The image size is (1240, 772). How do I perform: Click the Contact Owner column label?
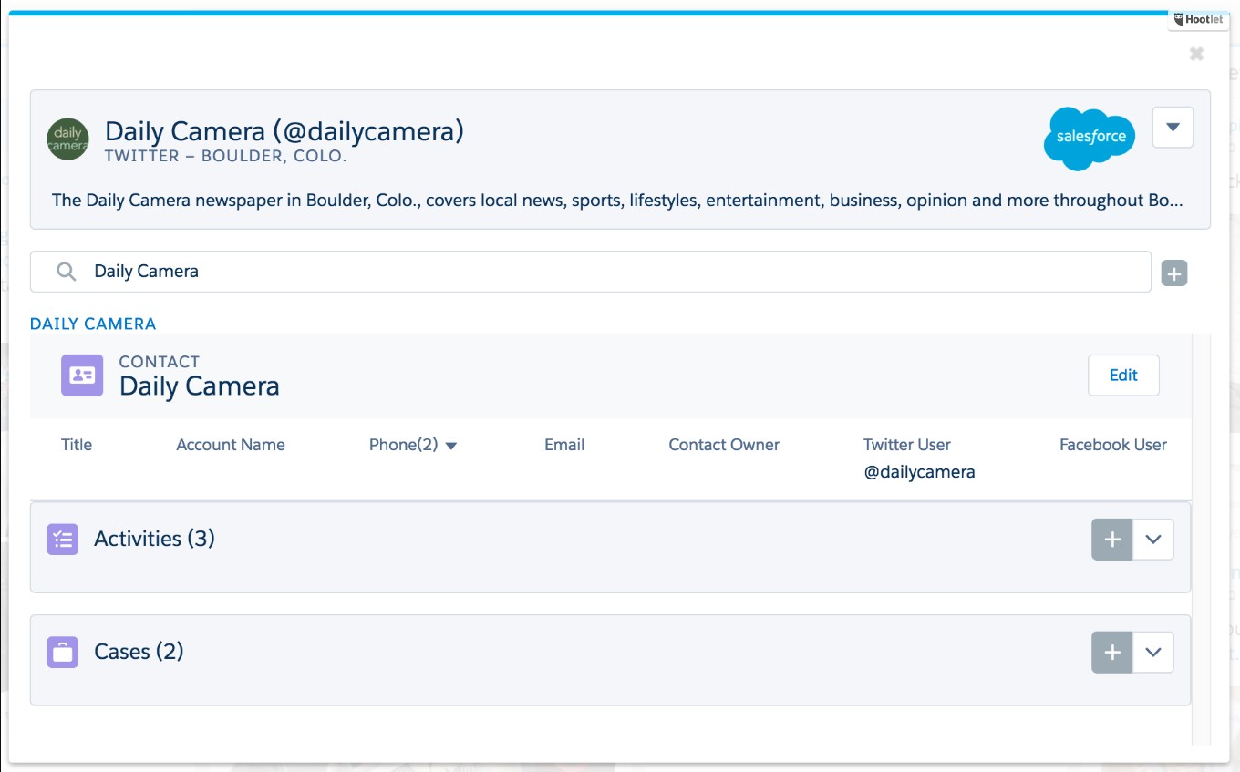pos(724,445)
